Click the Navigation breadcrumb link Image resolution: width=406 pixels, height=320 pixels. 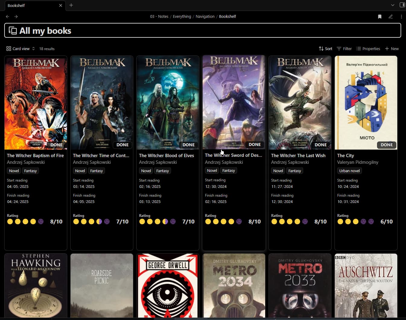pos(205,17)
